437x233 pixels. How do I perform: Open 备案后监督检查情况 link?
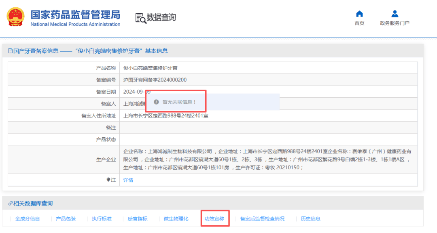(x=262, y=219)
